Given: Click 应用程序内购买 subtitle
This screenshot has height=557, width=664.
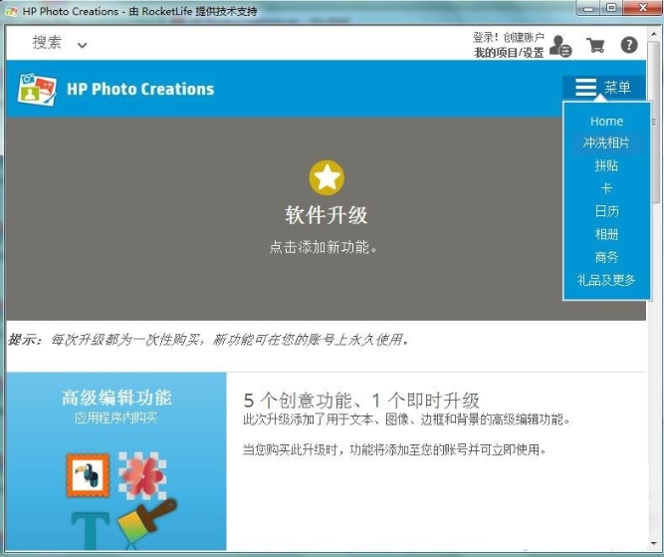Looking at the screenshot, I should (x=115, y=418).
